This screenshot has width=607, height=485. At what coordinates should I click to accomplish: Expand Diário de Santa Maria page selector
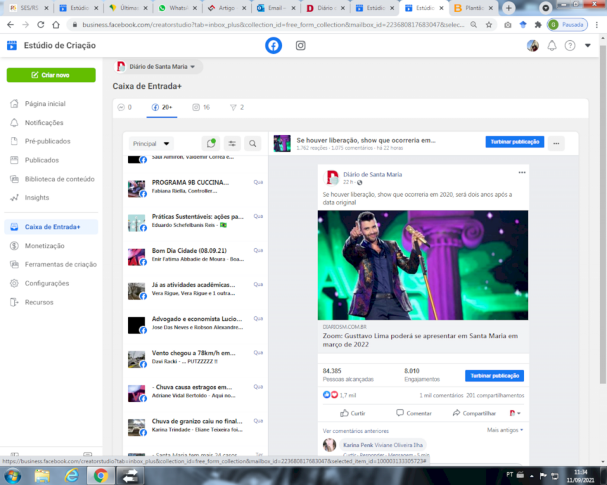(158, 66)
